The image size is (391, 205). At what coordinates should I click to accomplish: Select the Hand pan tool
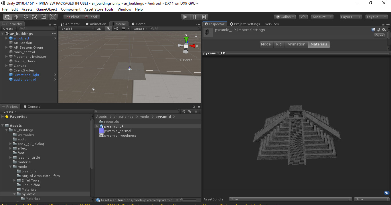(7, 17)
